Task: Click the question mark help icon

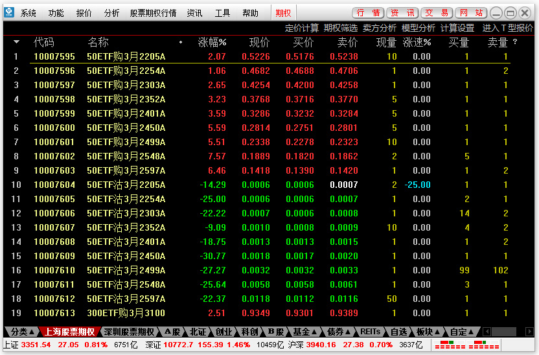Action: pyautogui.click(x=514, y=41)
